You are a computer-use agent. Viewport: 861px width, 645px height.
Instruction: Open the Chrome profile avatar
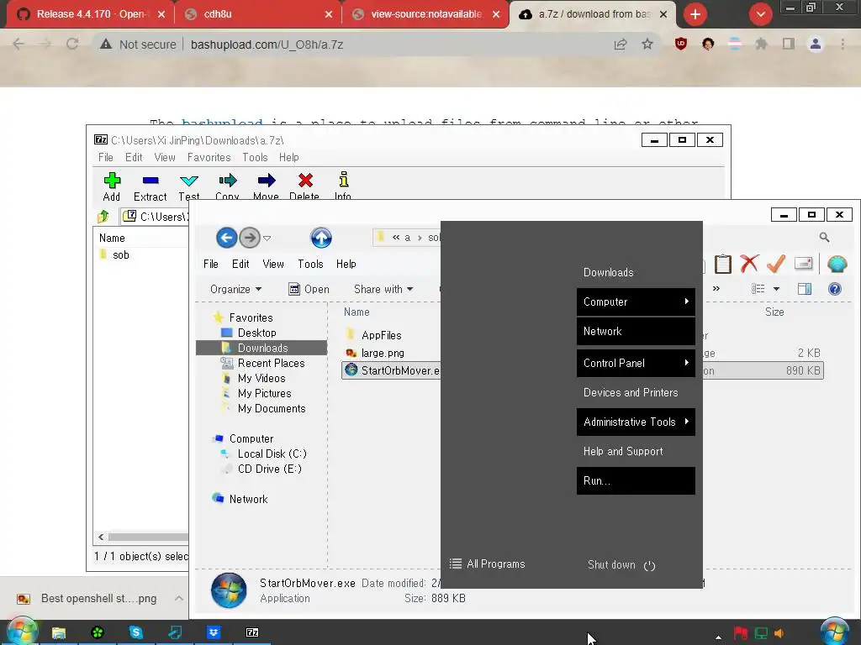pyautogui.click(x=816, y=45)
